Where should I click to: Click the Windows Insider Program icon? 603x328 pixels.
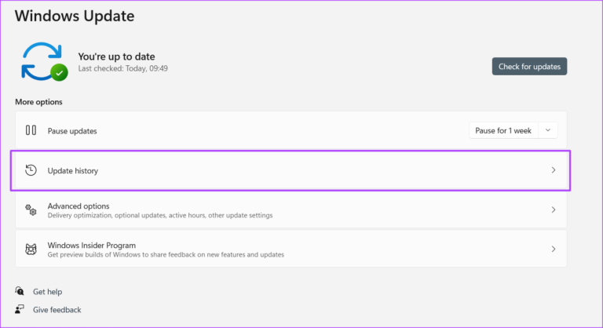click(x=31, y=249)
